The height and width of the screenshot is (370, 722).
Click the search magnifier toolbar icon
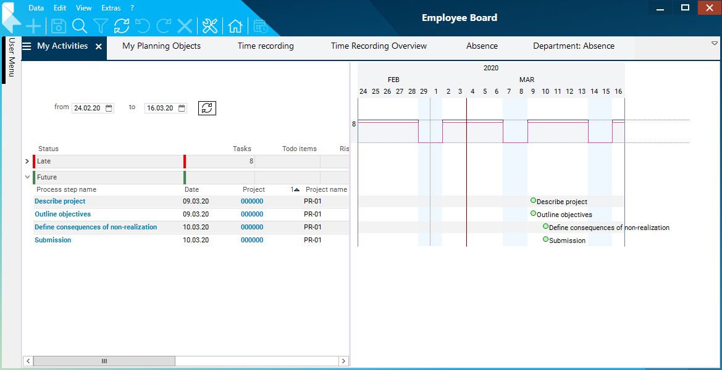79,26
